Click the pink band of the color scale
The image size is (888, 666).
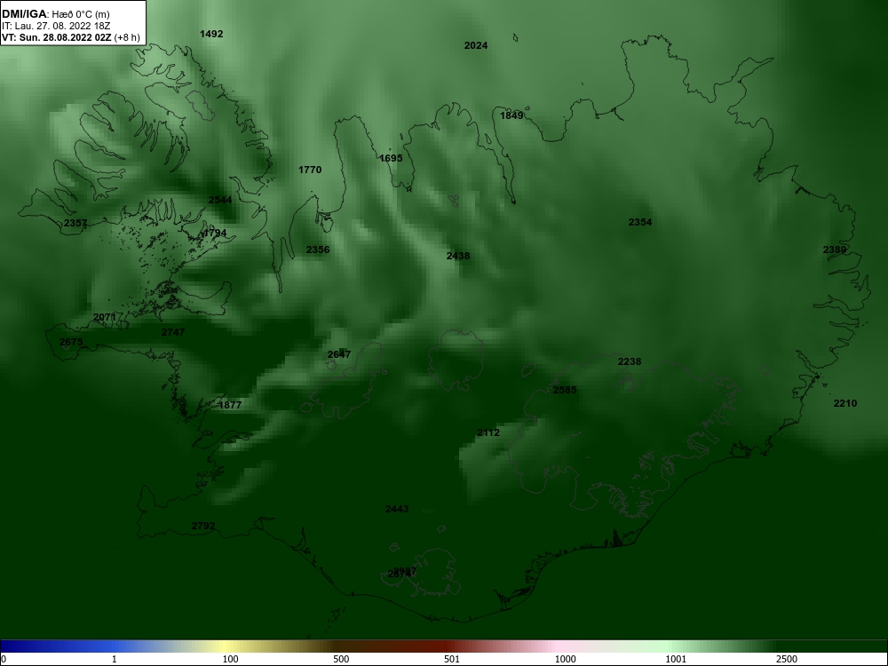[558, 646]
